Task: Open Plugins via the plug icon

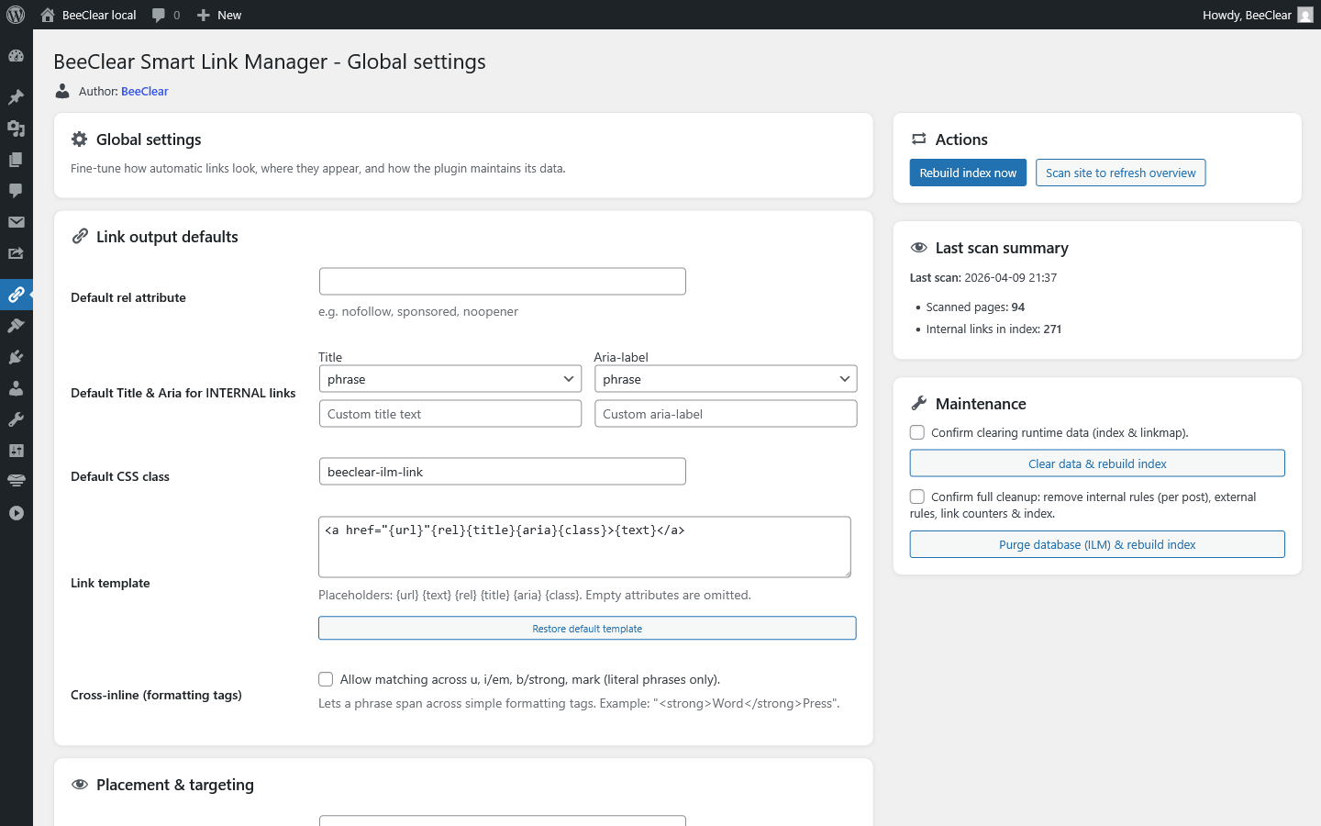Action: [16, 357]
